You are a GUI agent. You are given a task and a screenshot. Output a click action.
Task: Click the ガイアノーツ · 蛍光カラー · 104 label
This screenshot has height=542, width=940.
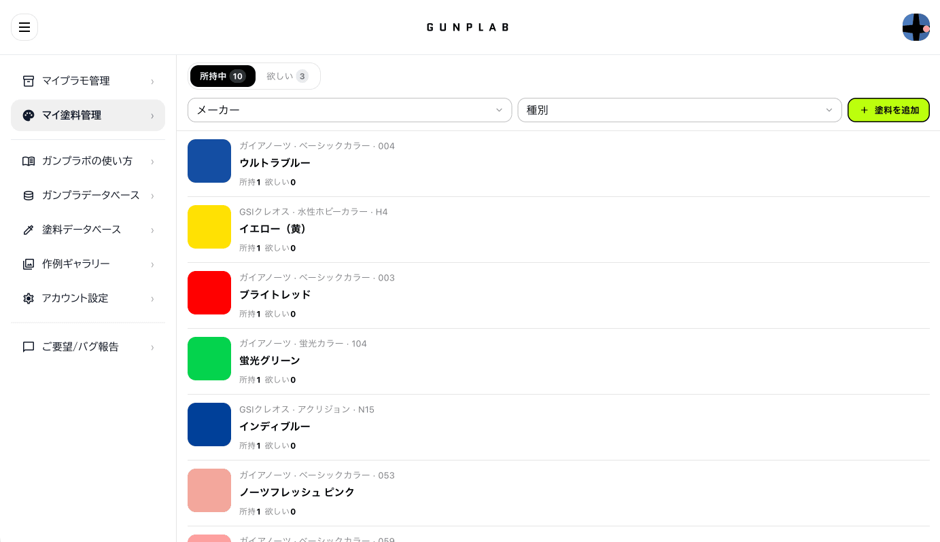point(303,344)
